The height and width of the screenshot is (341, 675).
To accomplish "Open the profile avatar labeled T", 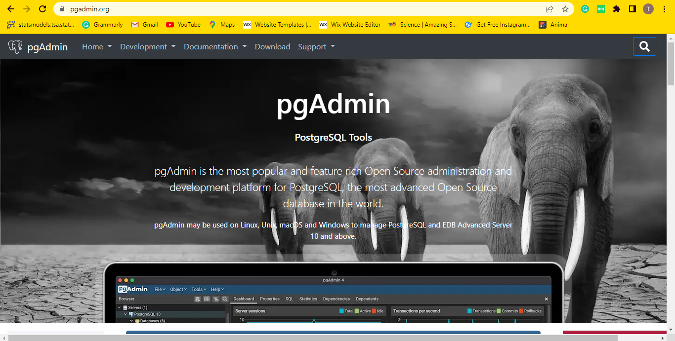I will click(x=648, y=9).
